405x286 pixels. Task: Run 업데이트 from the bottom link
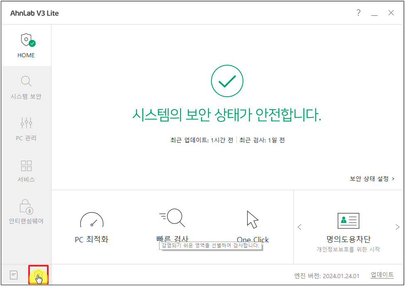coord(382,274)
